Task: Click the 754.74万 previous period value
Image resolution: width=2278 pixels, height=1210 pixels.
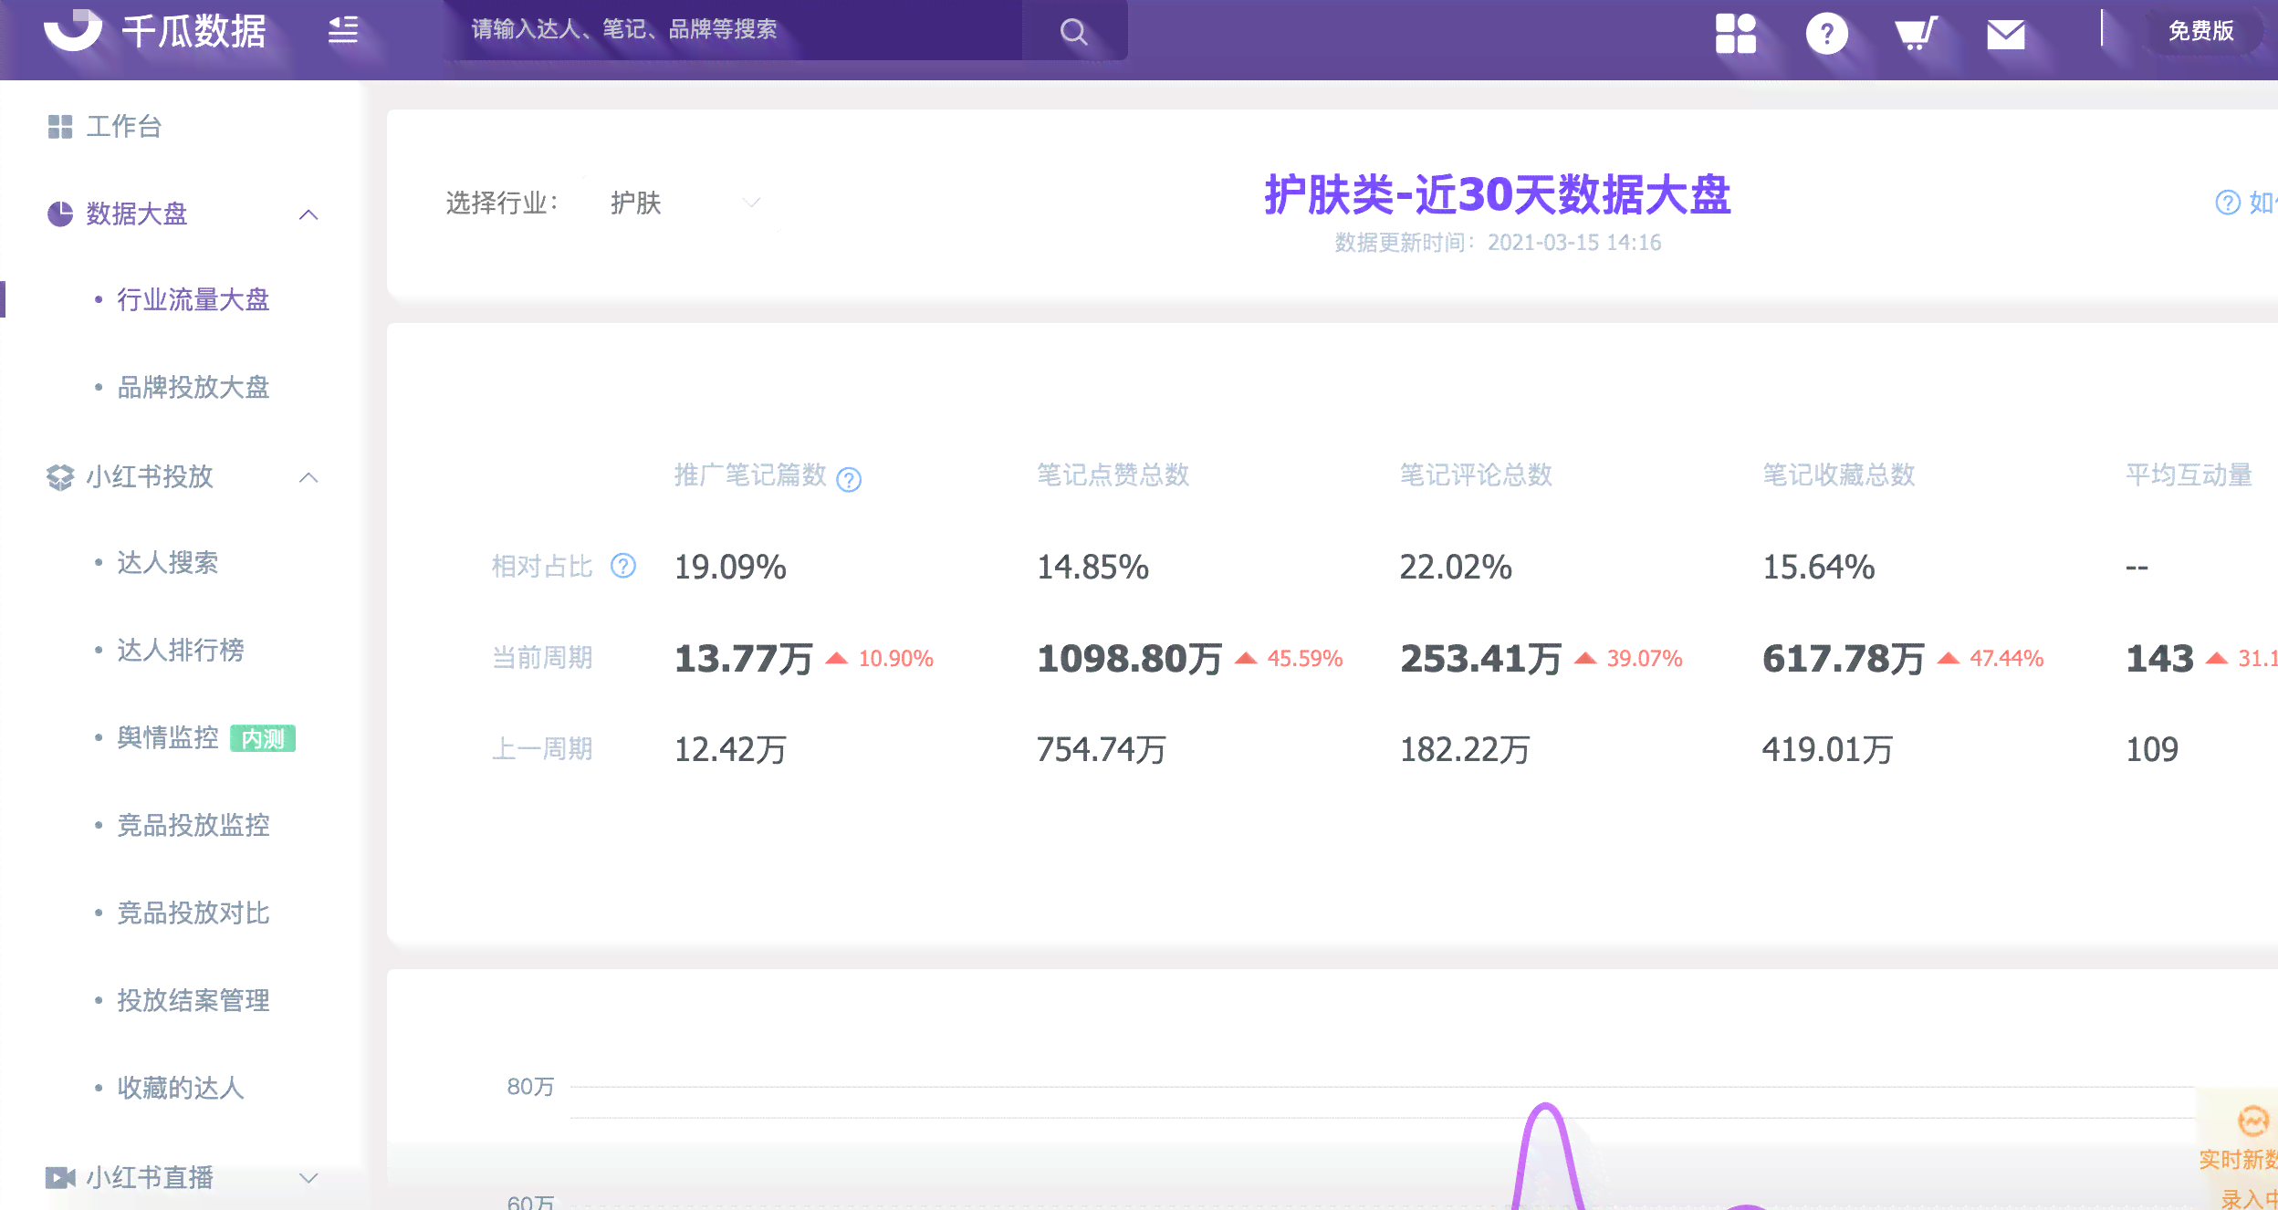Action: [1101, 749]
